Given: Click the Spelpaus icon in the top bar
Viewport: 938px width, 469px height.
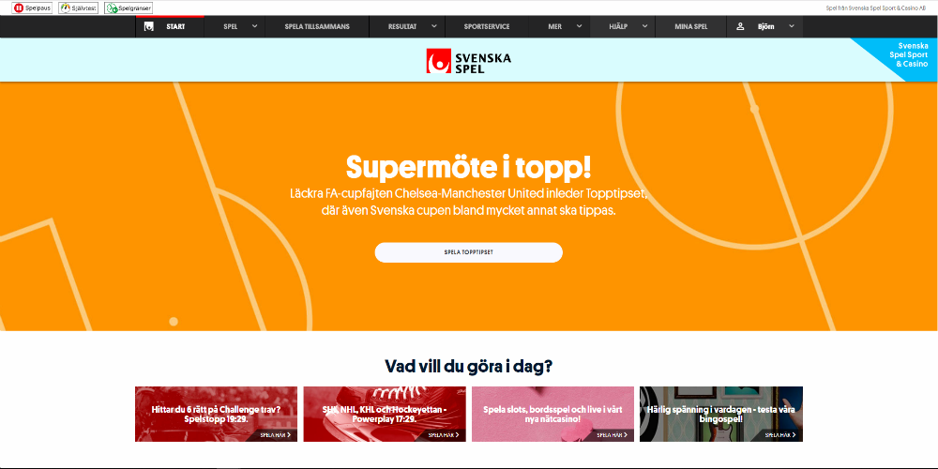Looking at the screenshot, I should (19, 8).
